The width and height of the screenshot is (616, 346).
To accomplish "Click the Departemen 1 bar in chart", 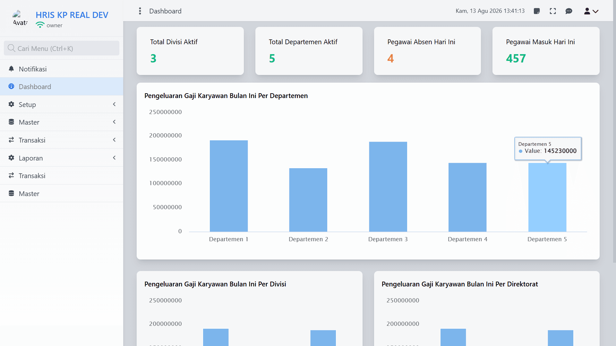I will (229, 186).
